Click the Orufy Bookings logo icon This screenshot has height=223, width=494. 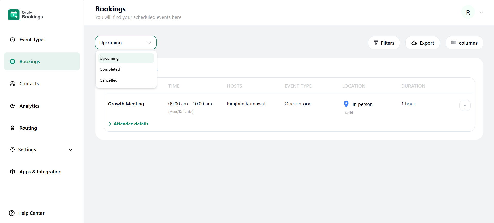coord(14,15)
